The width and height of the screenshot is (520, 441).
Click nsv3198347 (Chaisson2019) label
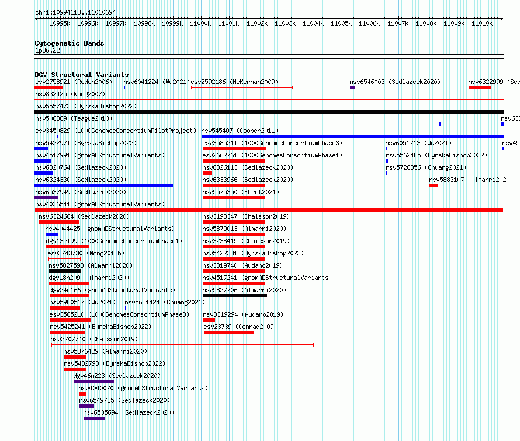click(x=246, y=216)
